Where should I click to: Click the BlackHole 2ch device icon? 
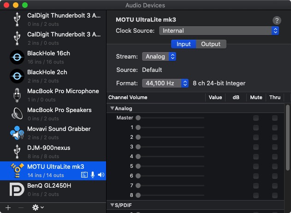(17, 76)
